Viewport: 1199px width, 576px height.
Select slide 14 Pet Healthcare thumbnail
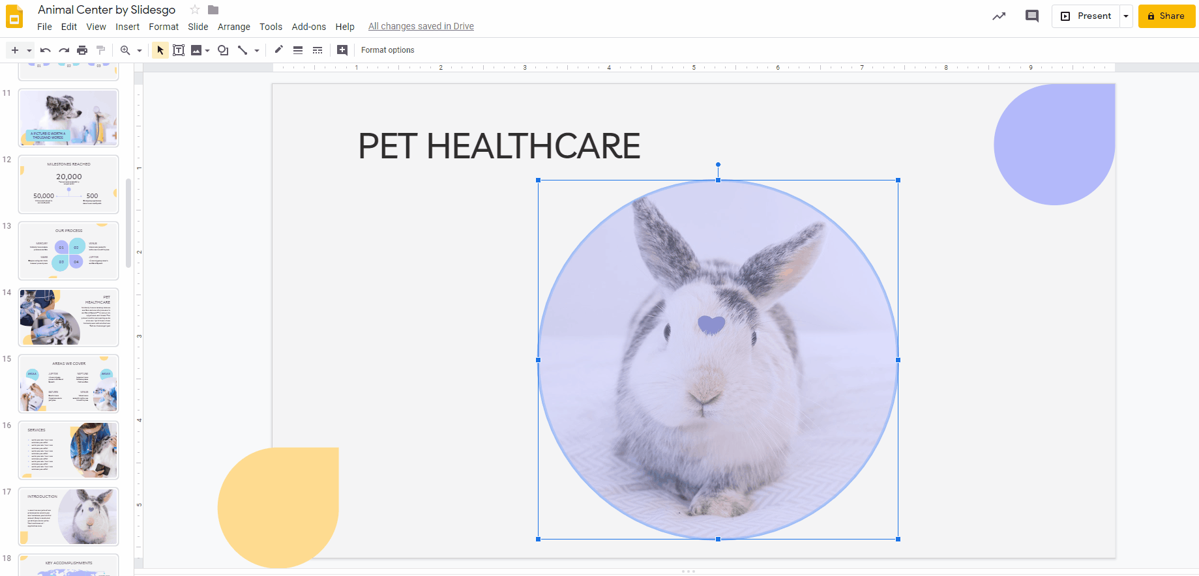click(x=68, y=317)
